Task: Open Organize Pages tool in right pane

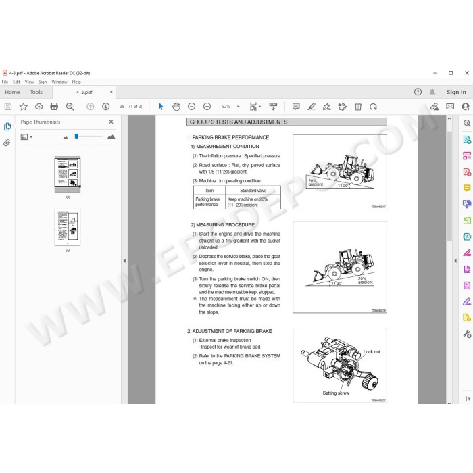Action: (467, 155)
